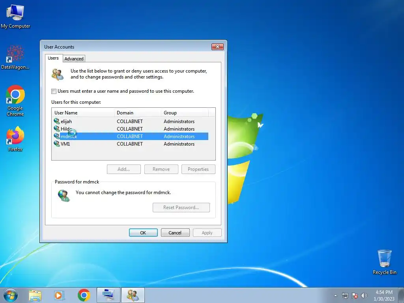The height and width of the screenshot is (303, 404).
Task: Switch to the Users tab
Action: click(x=53, y=58)
